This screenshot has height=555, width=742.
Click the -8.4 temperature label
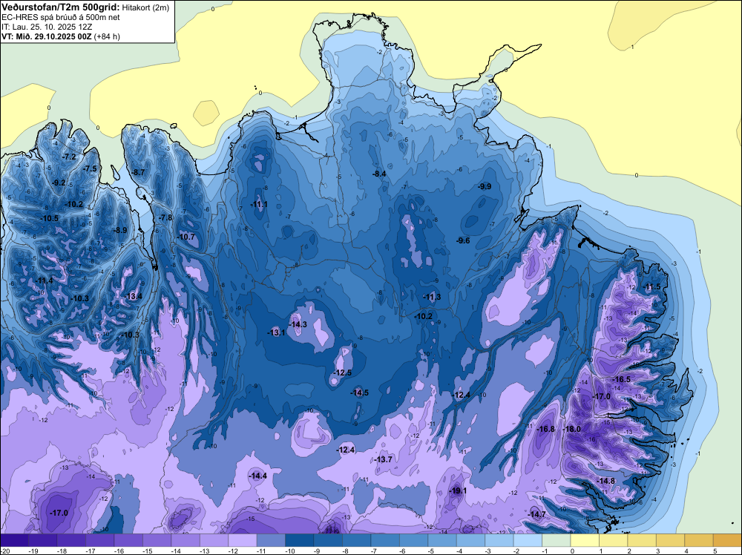point(379,174)
